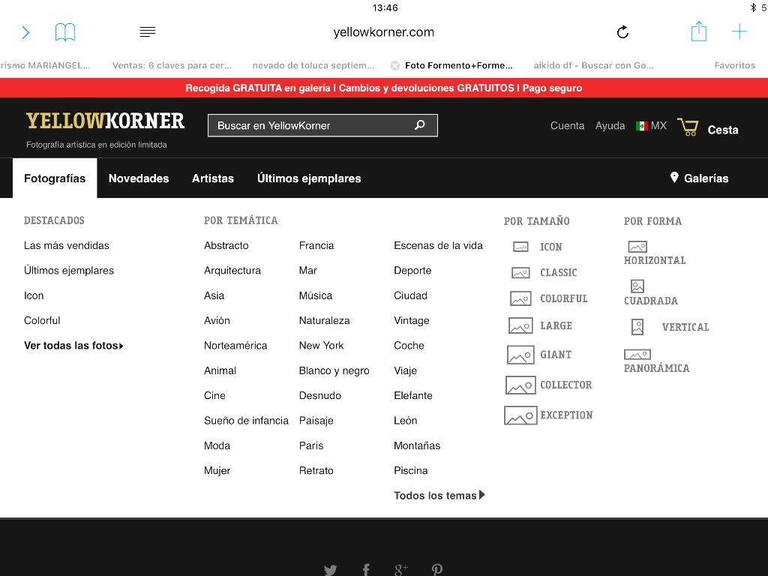
Task: Tap the search magnifier icon
Action: pyautogui.click(x=420, y=125)
